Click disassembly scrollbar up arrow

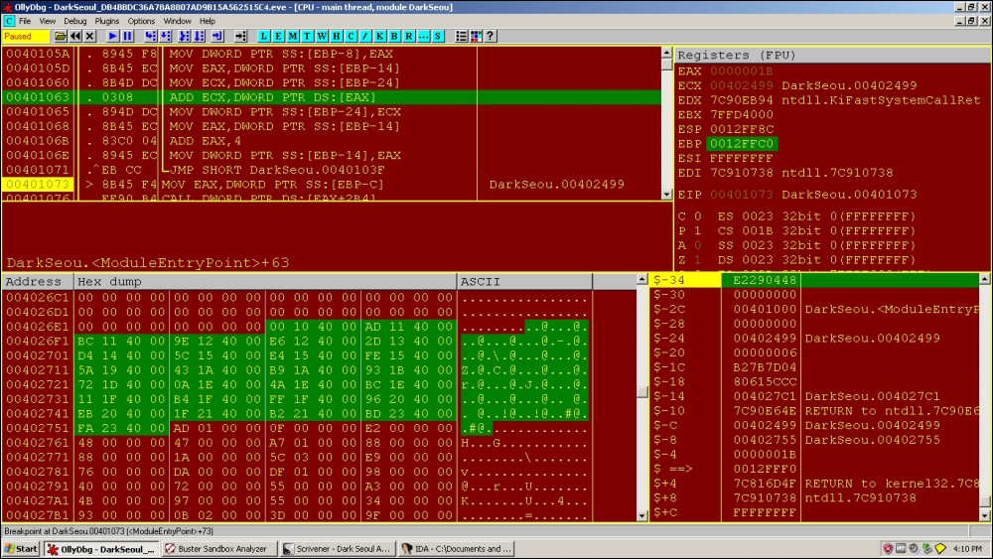pyautogui.click(x=666, y=53)
